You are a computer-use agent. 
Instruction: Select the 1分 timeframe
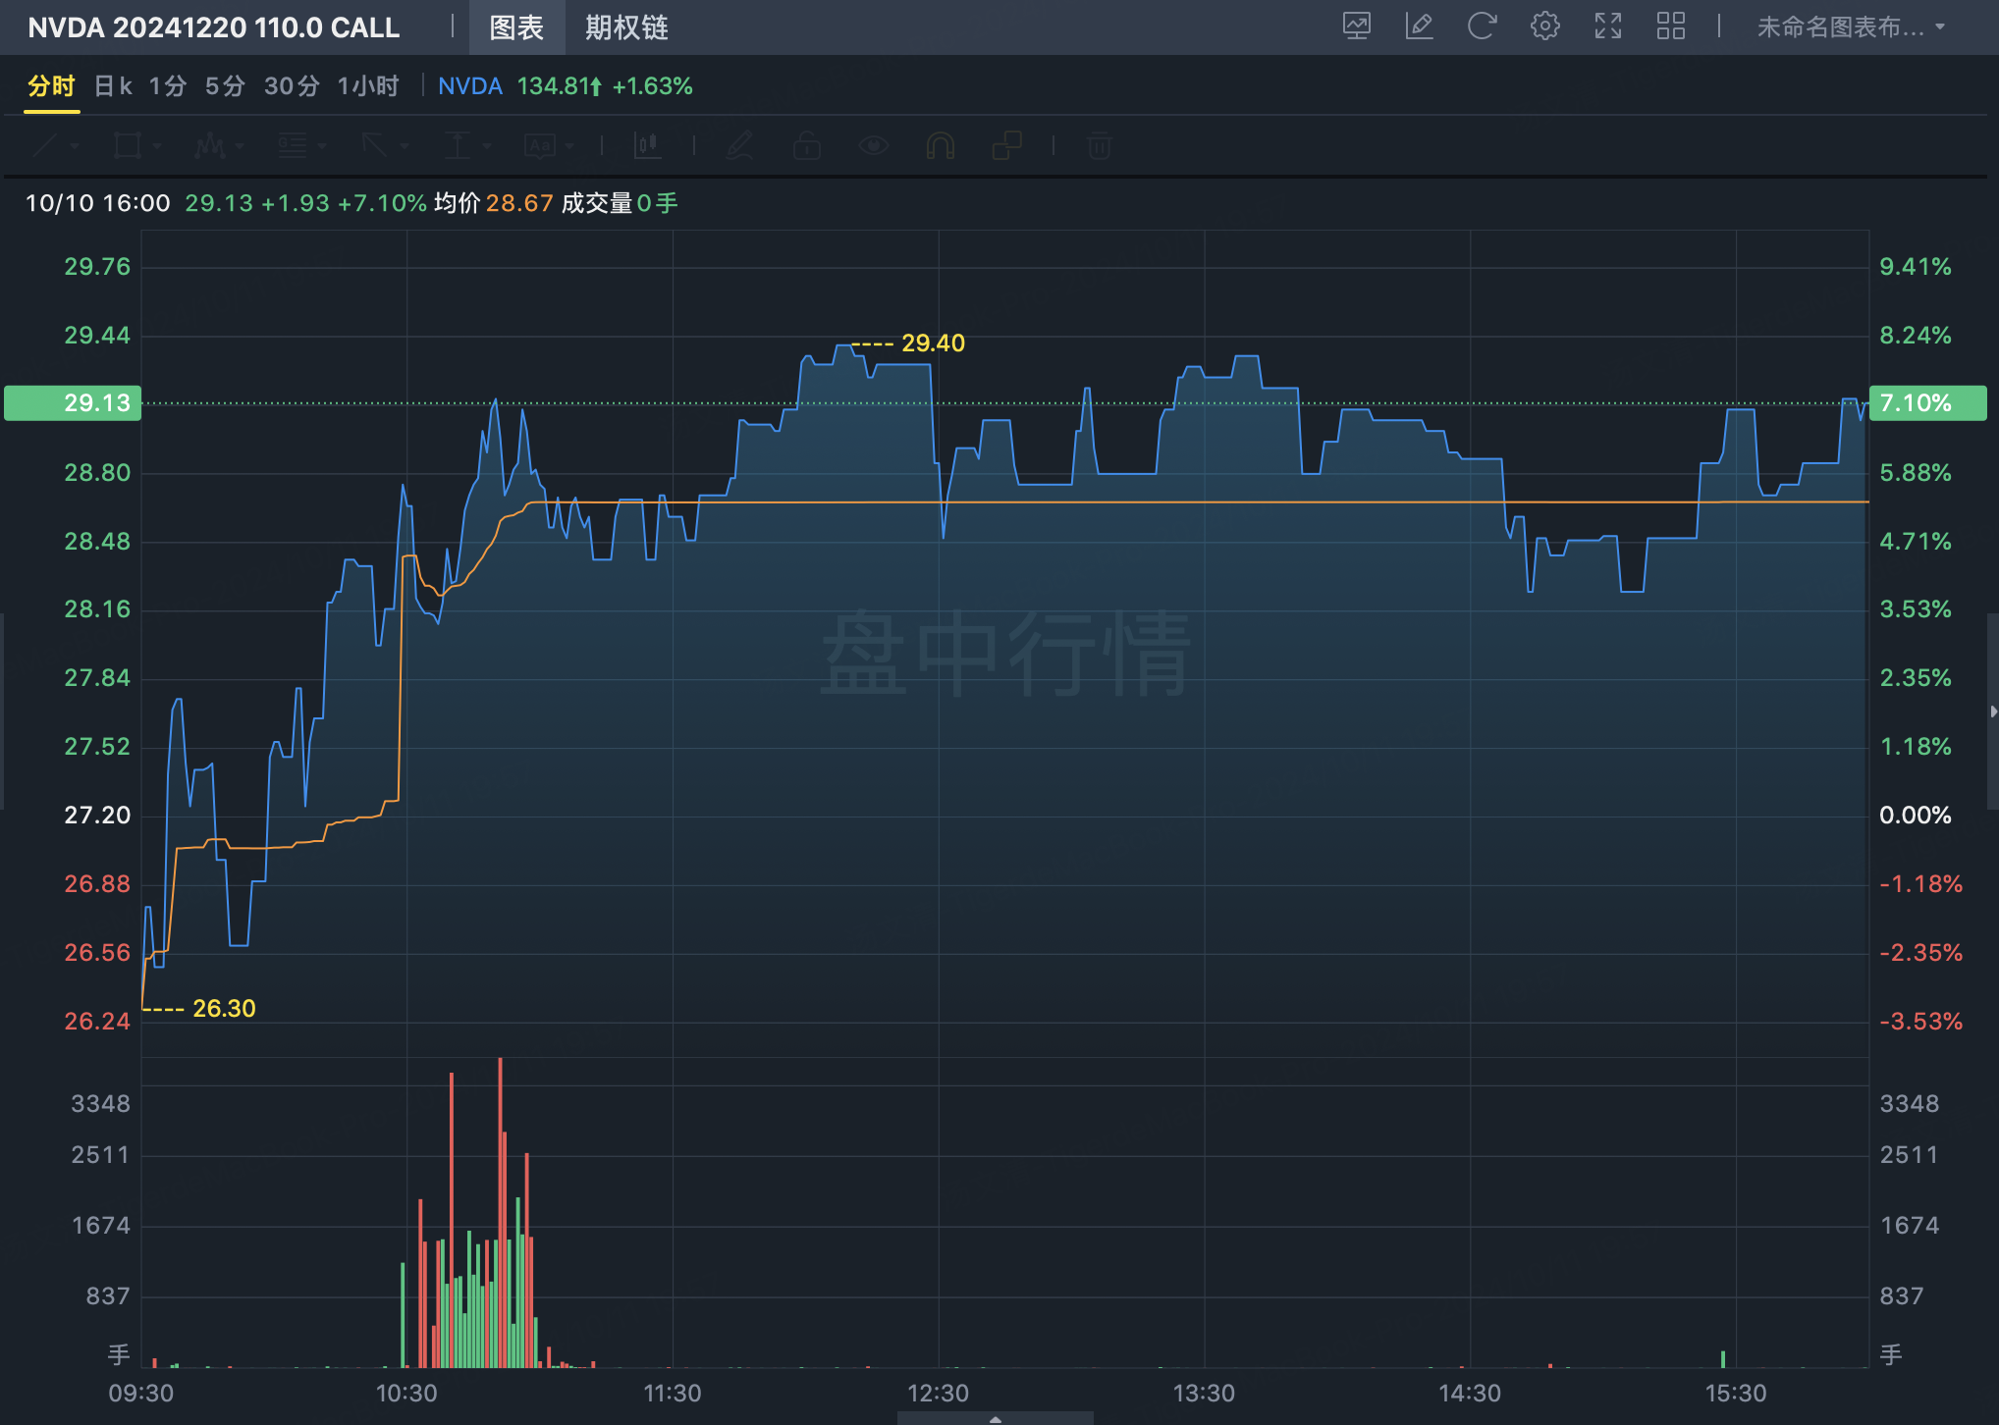point(168,86)
